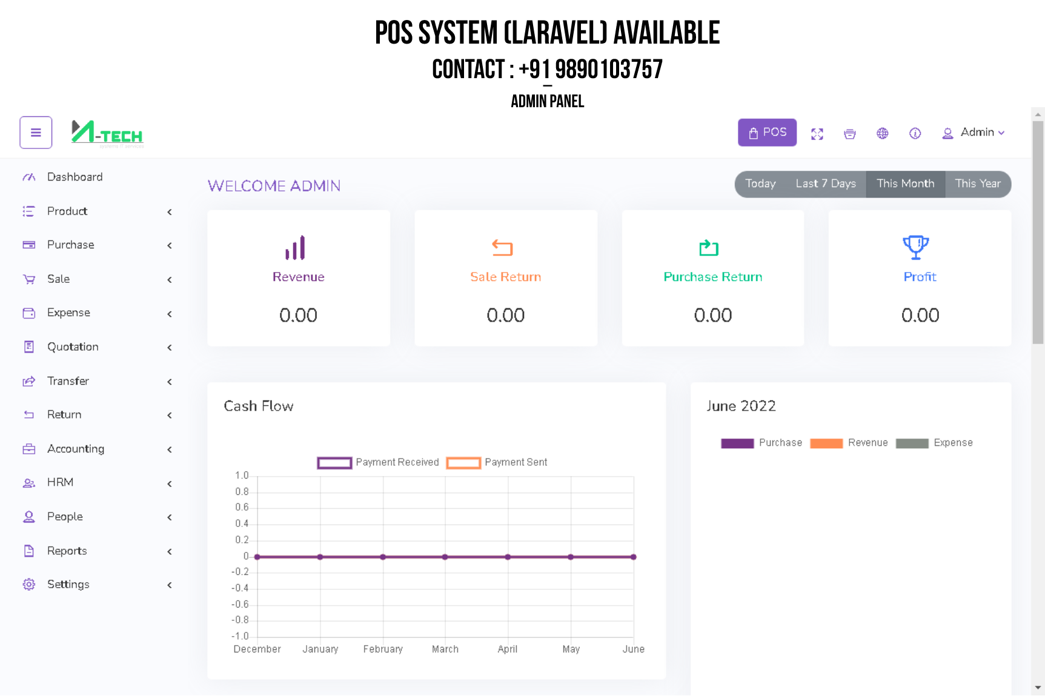
Task: Switch to Last 7 Days filter
Action: pyautogui.click(x=825, y=184)
